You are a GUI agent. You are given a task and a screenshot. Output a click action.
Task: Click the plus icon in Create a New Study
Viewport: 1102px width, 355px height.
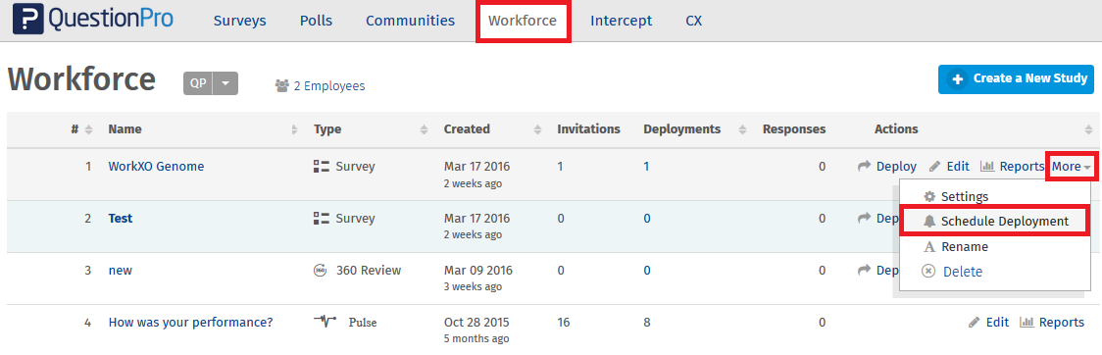tap(957, 79)
